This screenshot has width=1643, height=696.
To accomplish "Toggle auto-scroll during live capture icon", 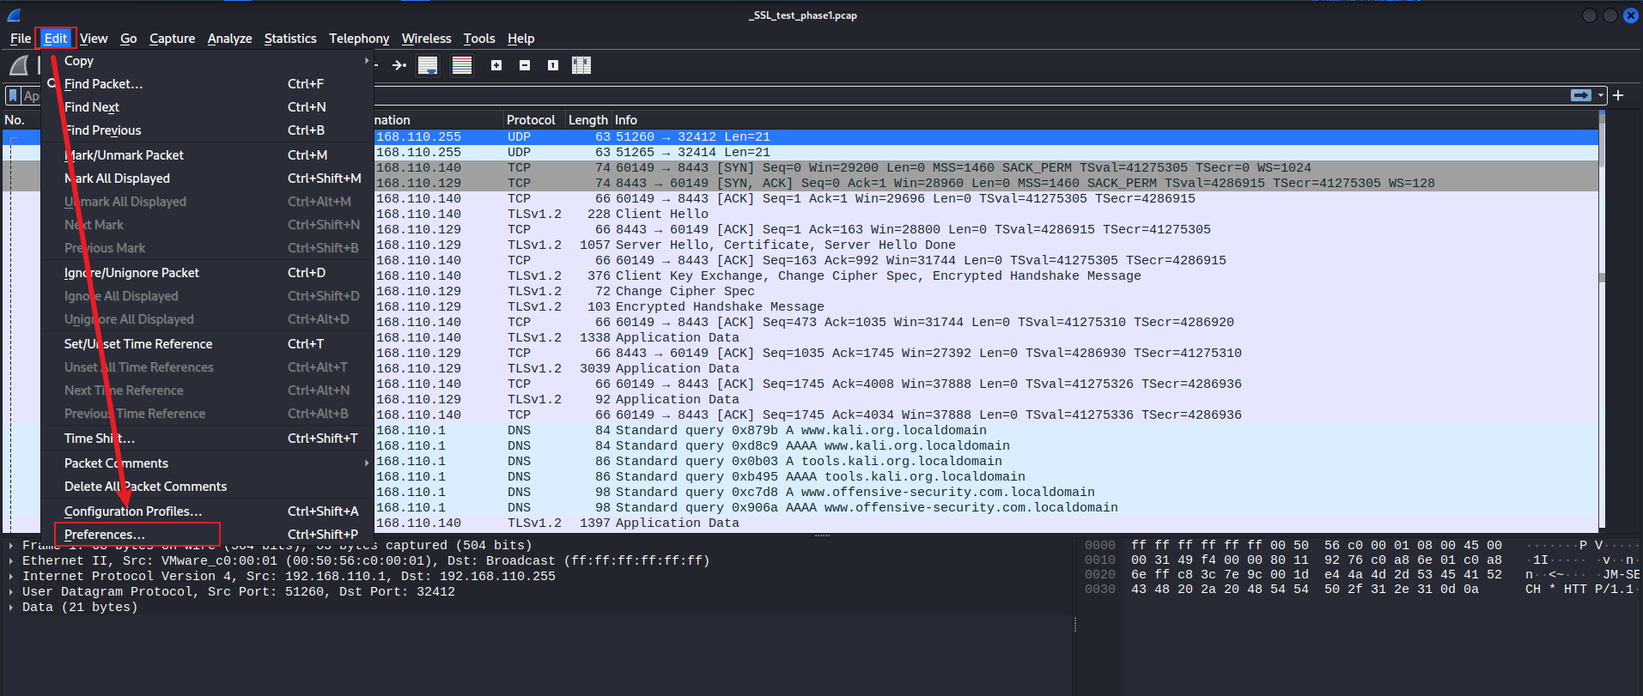I will [x=428, y=65].
